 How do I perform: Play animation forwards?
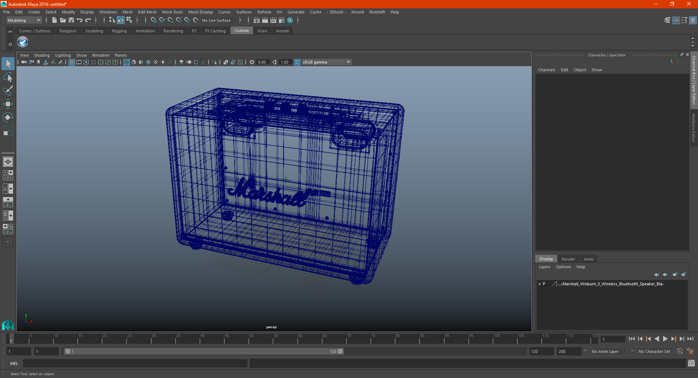pyautogui.click(x=665, y=339)
